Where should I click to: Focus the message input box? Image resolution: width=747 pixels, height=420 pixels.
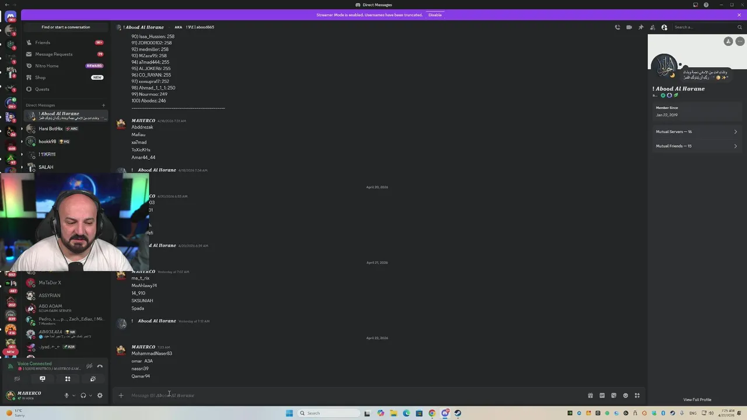356,395
